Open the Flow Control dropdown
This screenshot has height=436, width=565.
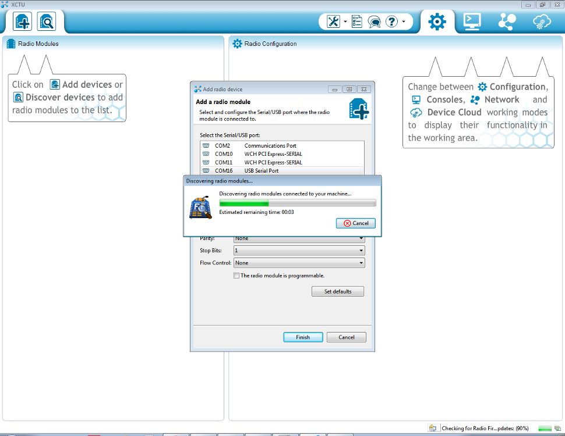tap(299, 263)
